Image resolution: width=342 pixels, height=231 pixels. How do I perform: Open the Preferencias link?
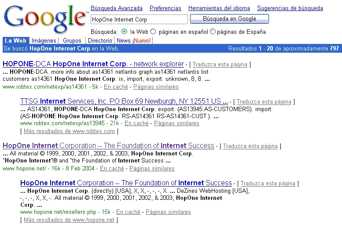tap(165, 8)
